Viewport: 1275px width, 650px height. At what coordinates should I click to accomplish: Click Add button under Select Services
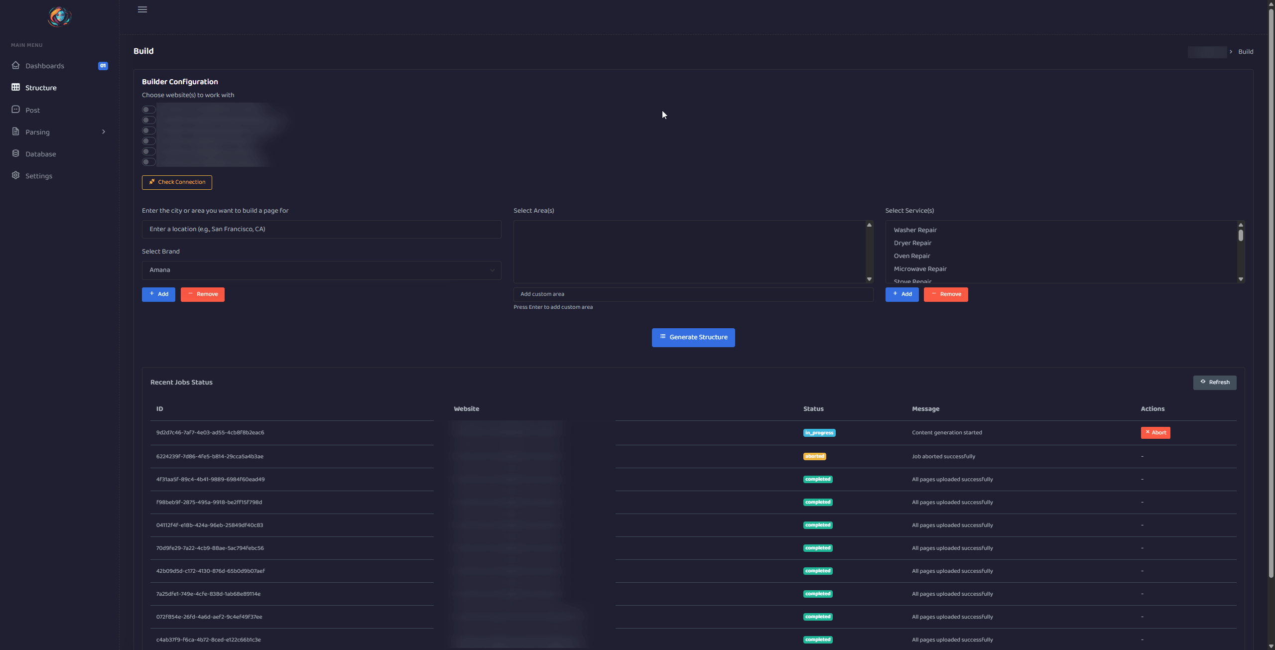(x=902, y=294)
